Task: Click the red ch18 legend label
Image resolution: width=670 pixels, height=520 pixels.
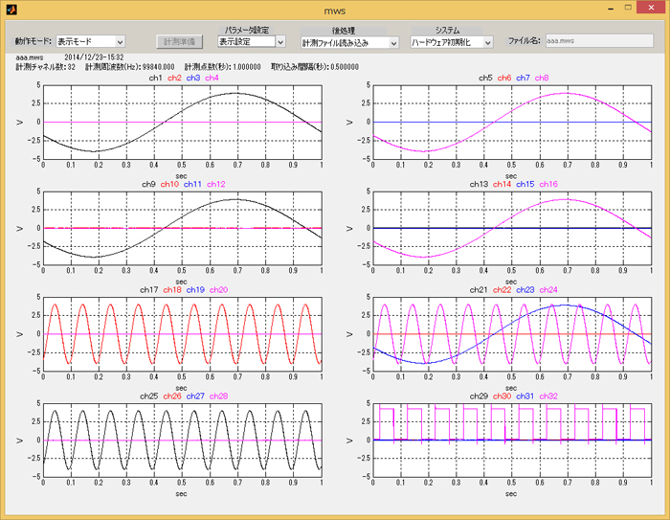Action: (x=172, y=289)
